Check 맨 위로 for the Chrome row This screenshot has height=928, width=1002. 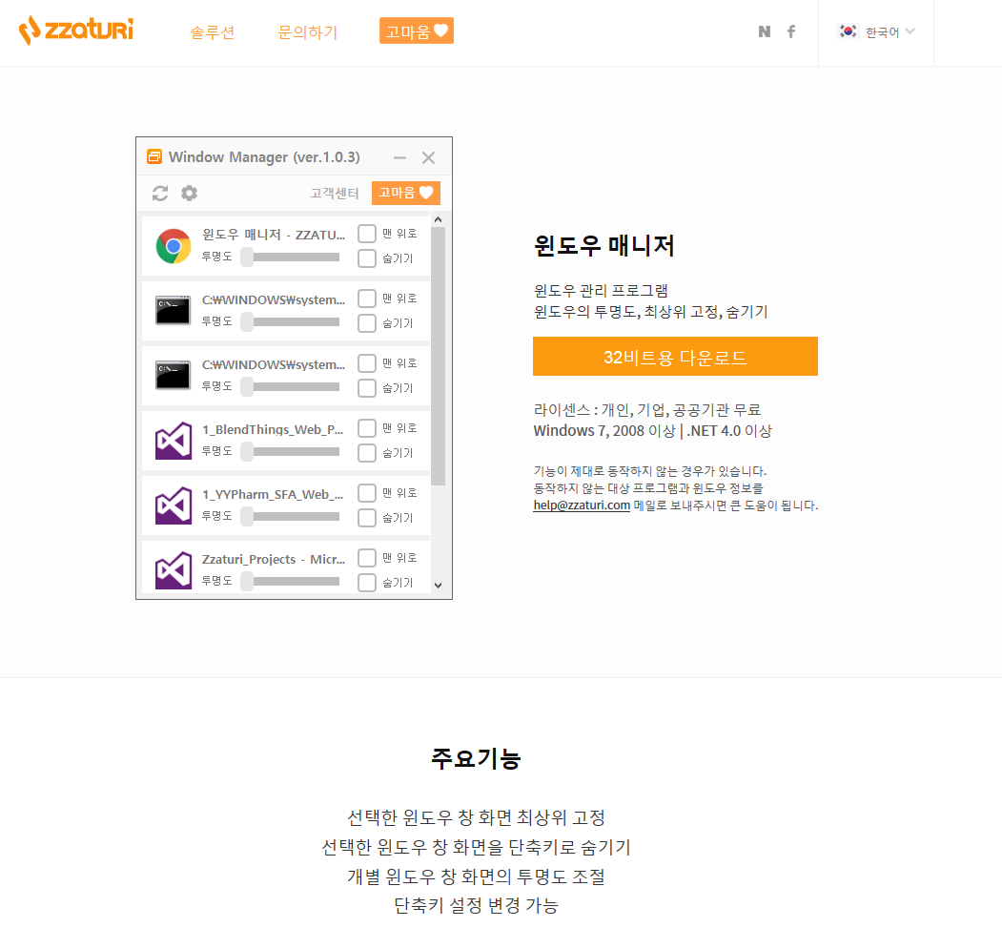click(x=367, y=234)
